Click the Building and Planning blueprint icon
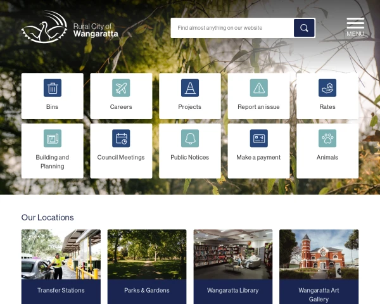380x304 pixels. click(x=53, y=138)
